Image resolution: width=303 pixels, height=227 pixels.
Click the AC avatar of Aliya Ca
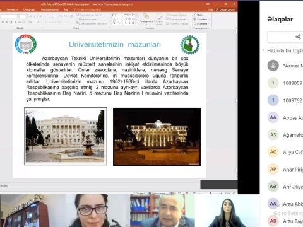273,152
